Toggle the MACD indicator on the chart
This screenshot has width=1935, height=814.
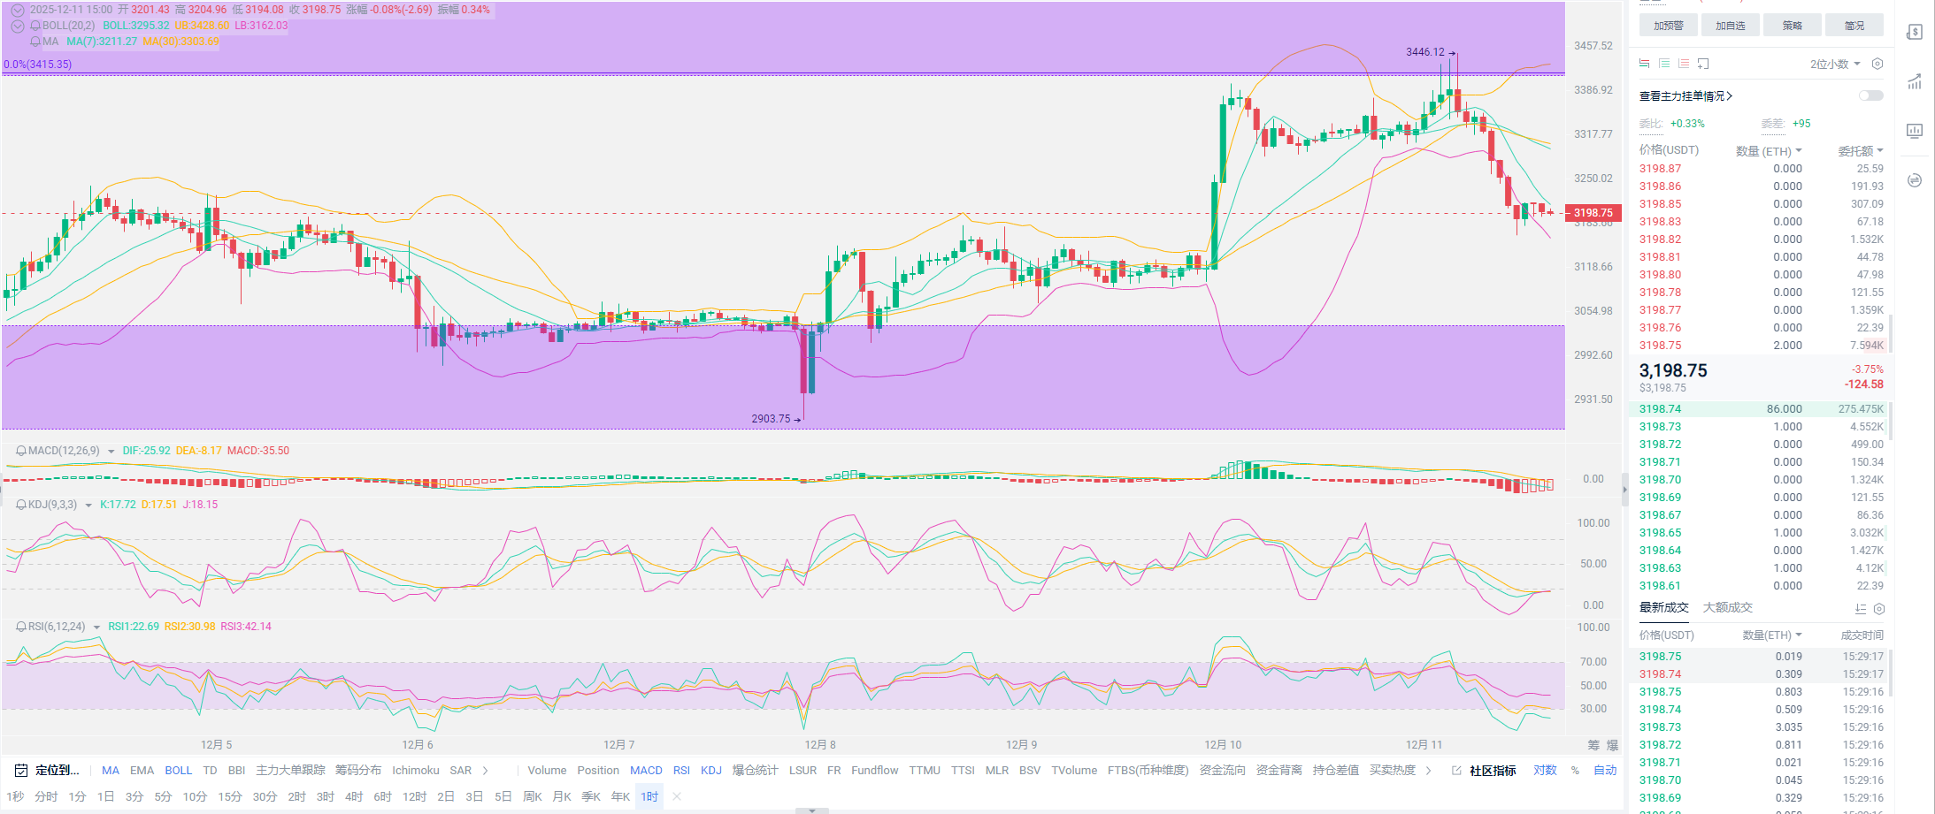[x=646, y=771]
